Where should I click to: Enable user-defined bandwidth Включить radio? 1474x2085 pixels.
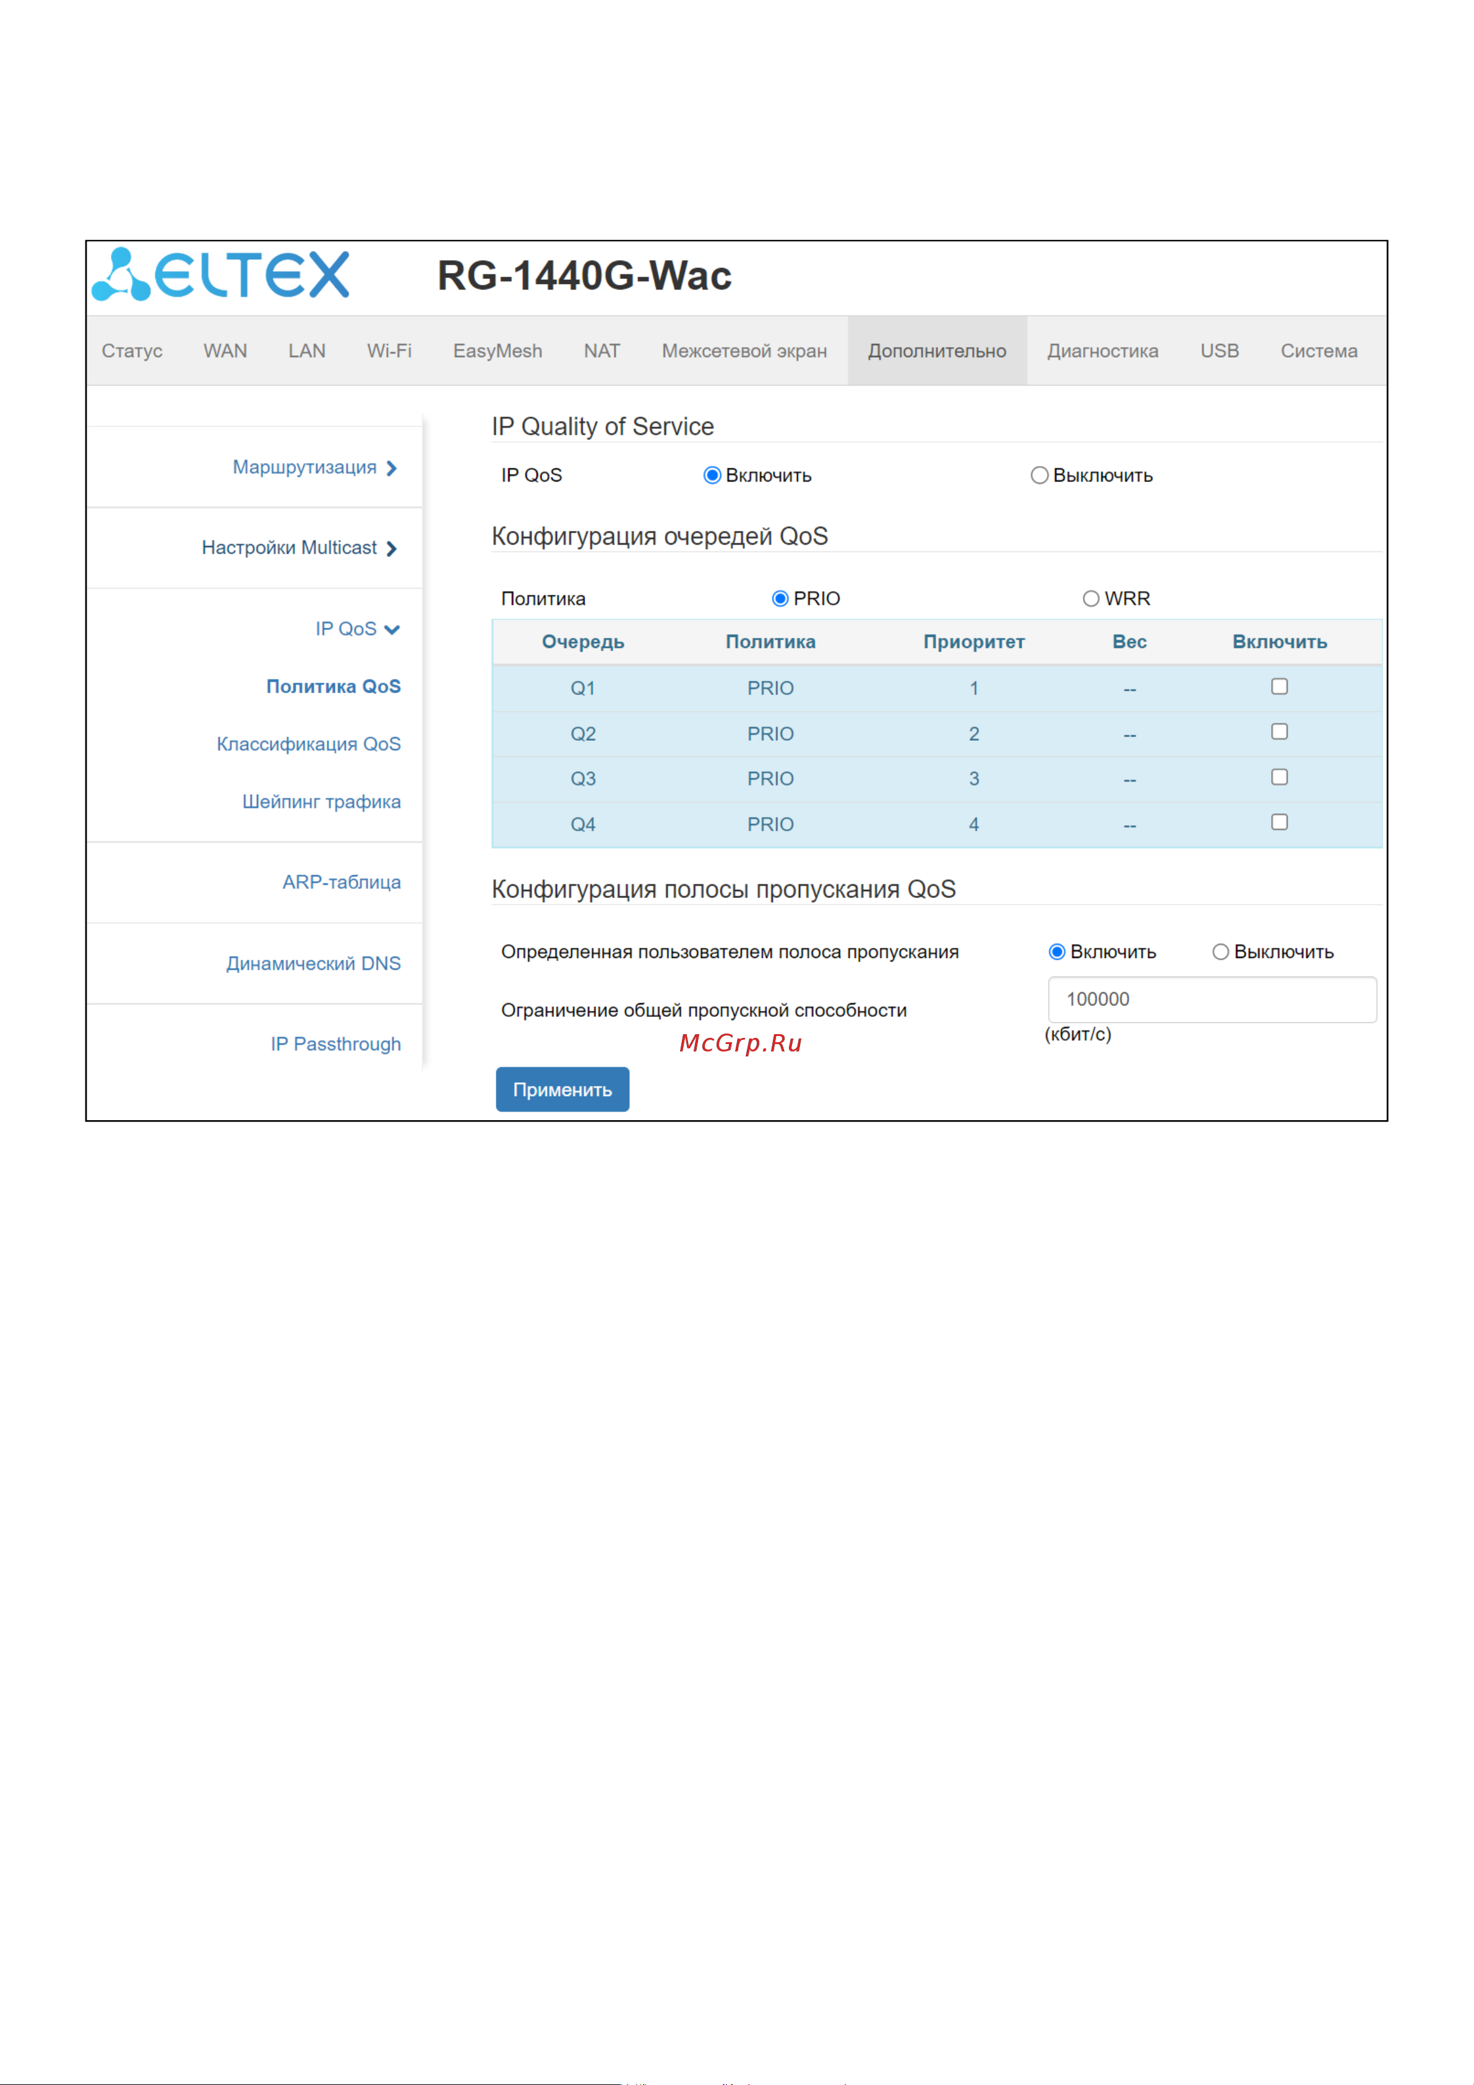(1057, 952)
